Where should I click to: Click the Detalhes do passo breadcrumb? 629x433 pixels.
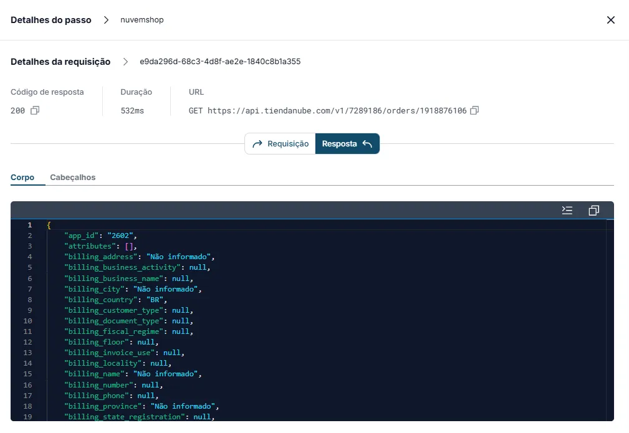(x=51, y=20)
